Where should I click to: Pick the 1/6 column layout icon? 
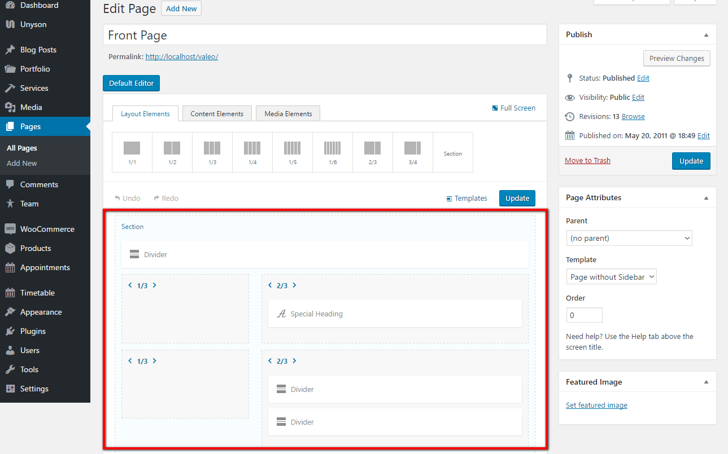332,149
